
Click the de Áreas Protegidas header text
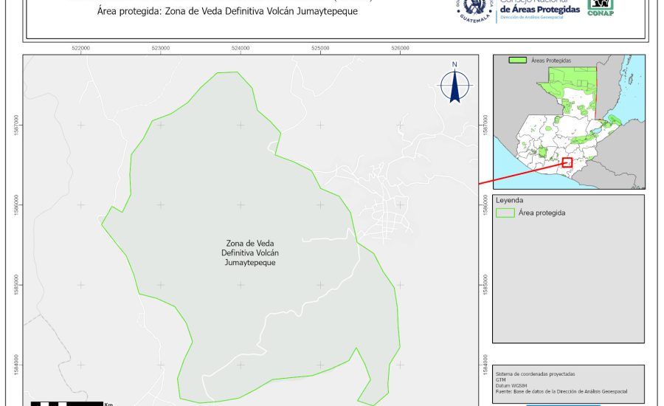pos(539,8)
